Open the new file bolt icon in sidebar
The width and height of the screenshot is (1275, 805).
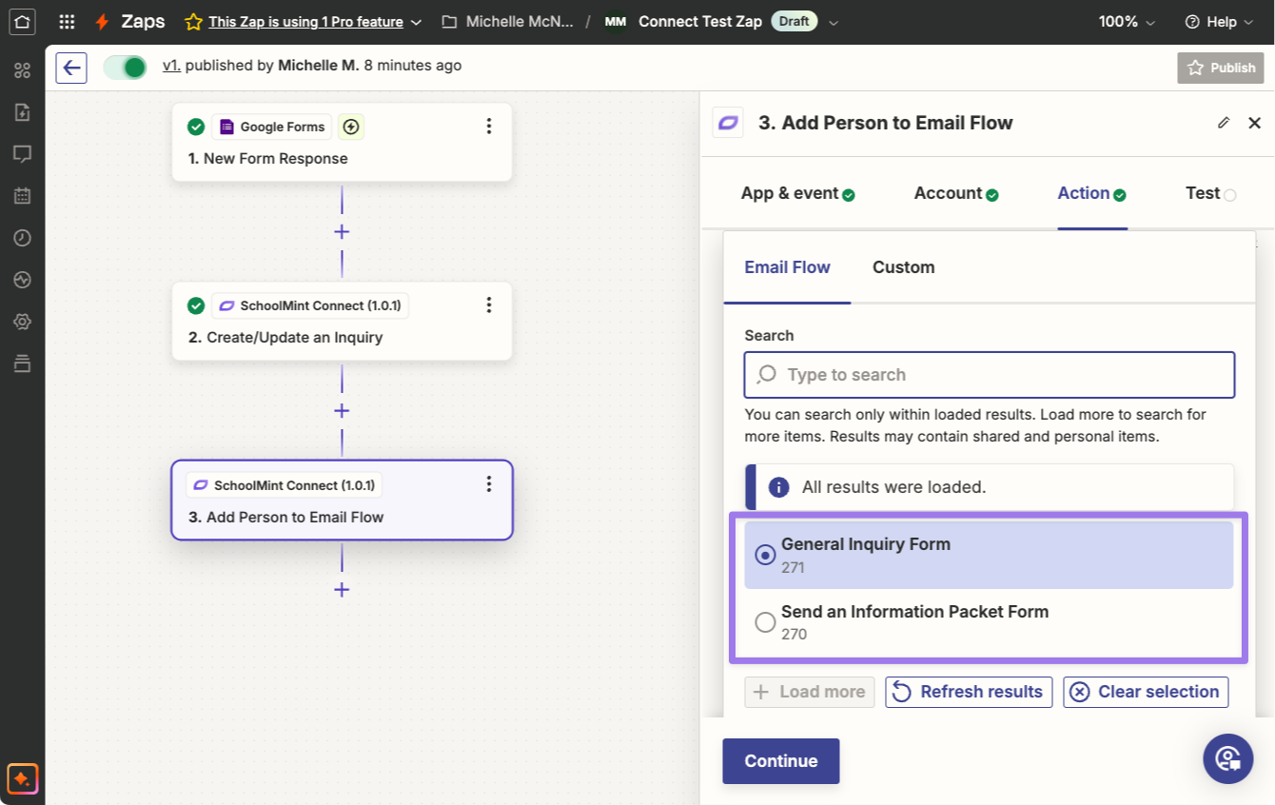[x=23, y=112]
